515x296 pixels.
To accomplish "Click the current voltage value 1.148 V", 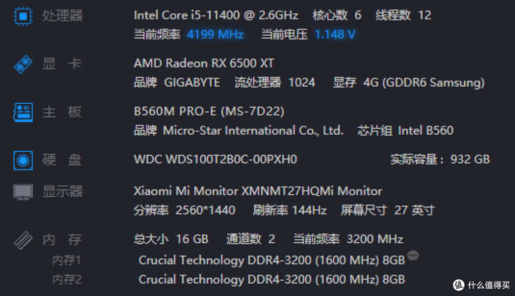I will point(335,34).
